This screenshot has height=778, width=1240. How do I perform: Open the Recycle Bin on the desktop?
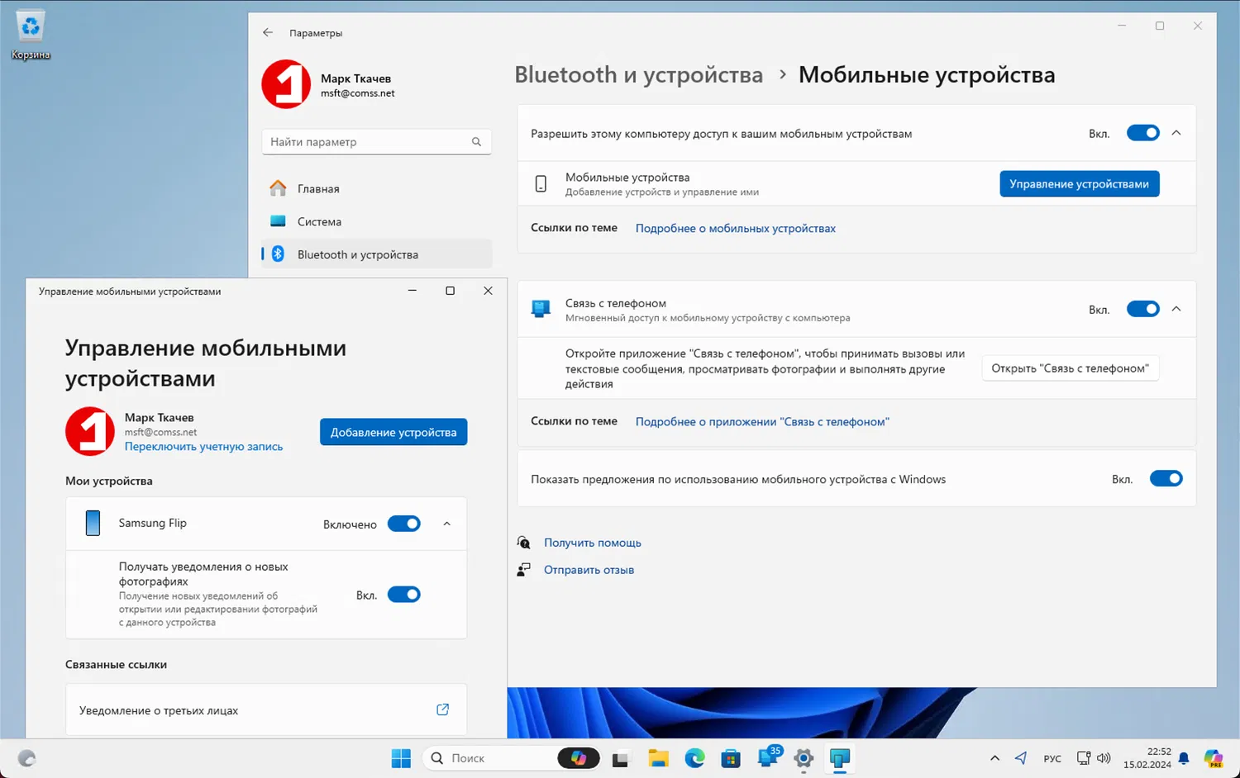pyautogui.click(x=31, y=35)
